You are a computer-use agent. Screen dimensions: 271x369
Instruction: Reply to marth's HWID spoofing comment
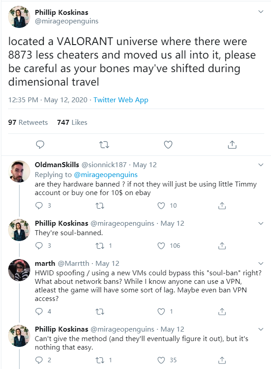tap(39, 311)
